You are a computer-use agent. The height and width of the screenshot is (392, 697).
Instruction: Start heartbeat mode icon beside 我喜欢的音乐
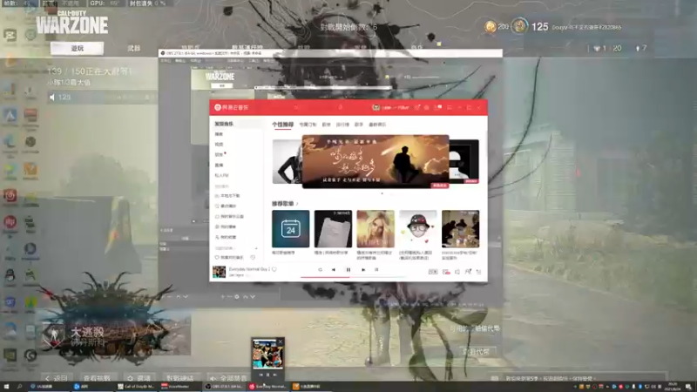point(253,257)
